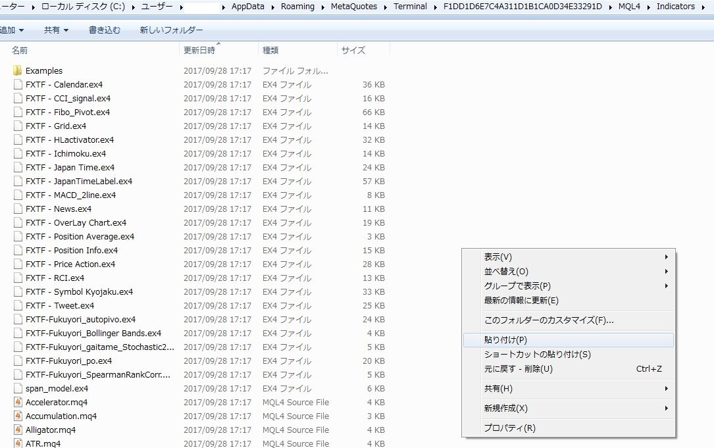Select FXTF-Fukuyori_SpearmanRankCorr... file name

pos(98,375)
